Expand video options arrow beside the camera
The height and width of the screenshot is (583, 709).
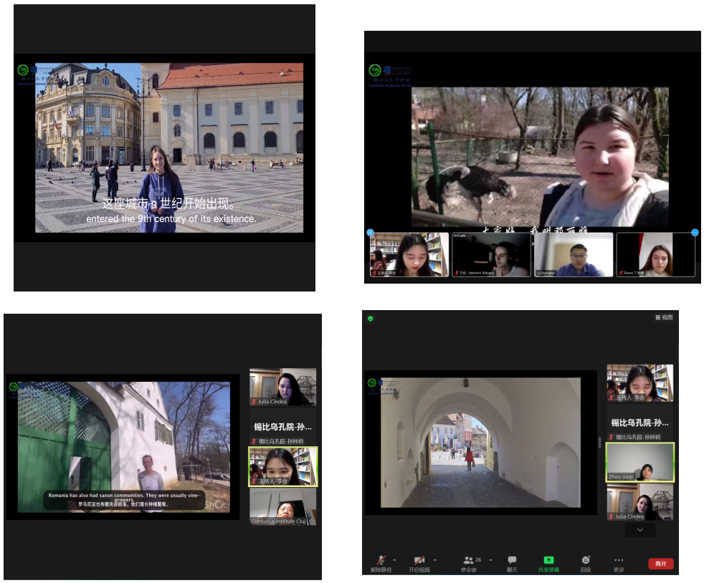pyautogui.click(x=434, y=559)
